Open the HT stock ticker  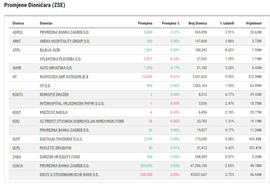[15, 77]
